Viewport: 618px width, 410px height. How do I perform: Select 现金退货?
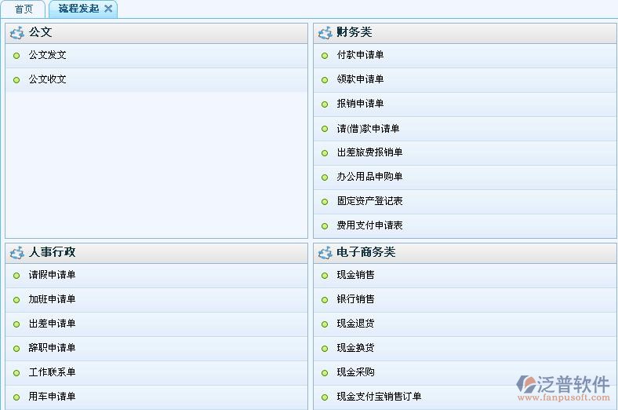tap(355, 324)
